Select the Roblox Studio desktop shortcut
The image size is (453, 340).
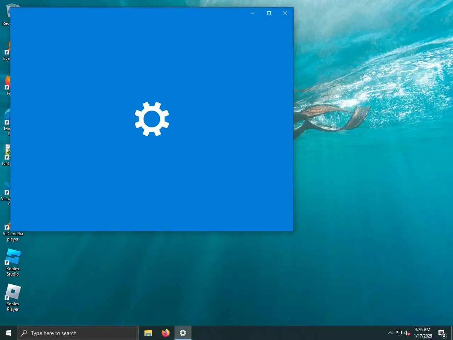click(13, 262)
